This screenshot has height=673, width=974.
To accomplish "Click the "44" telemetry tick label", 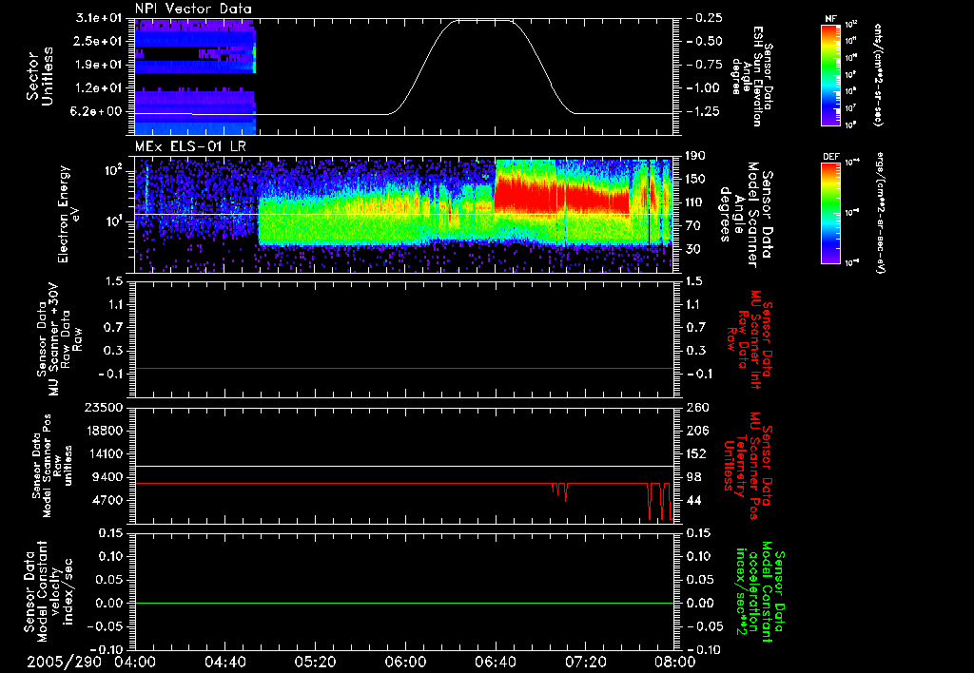I will tap(692, 500).
